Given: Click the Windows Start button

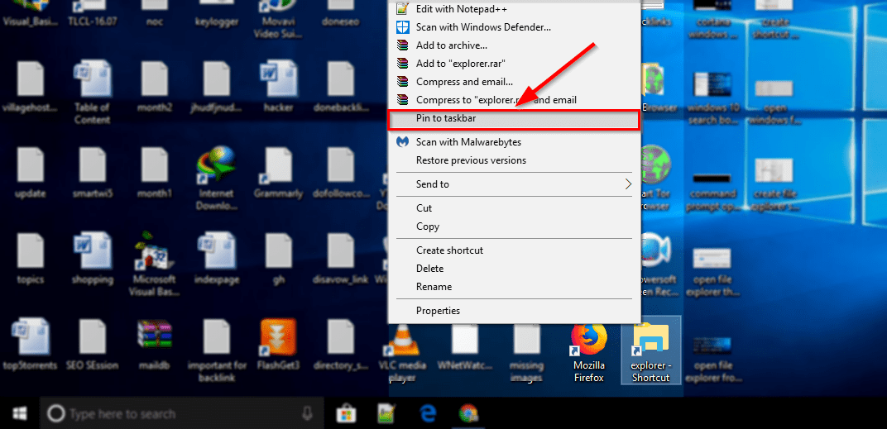Looking at the screenshot, I should coord(20,414).
